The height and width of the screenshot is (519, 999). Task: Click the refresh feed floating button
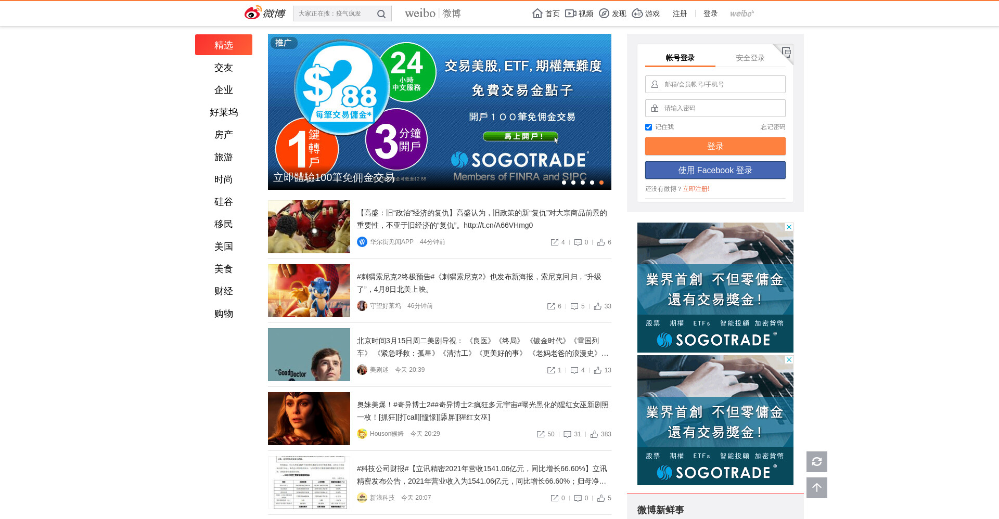[x=817, y=462]
